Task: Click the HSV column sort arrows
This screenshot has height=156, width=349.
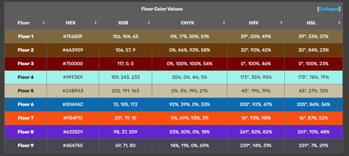Action: click(281, 23)
